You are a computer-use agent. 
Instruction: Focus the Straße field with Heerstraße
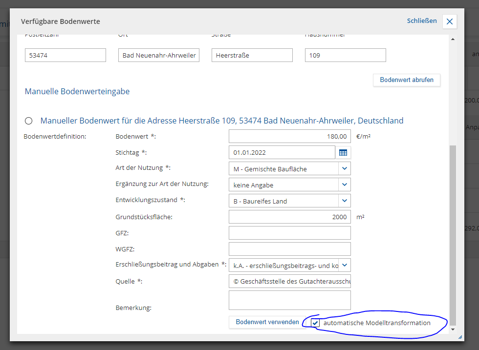coord(252,56)
